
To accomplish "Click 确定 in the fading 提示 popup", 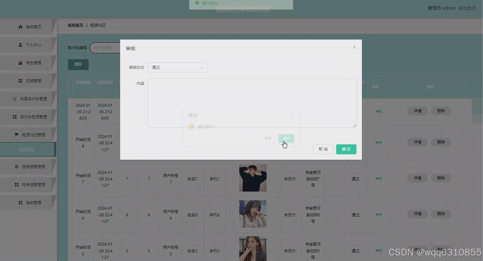I will [x=286, y=138].
